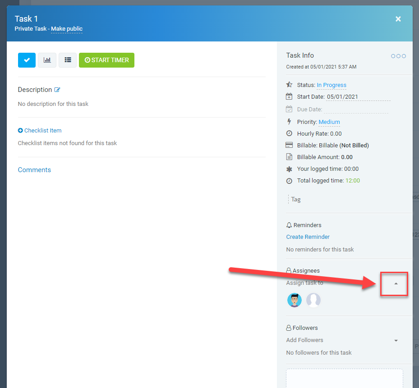Click the Task Info heading
Viewport: 419px width, 388px height.
[x=300, y=55]
